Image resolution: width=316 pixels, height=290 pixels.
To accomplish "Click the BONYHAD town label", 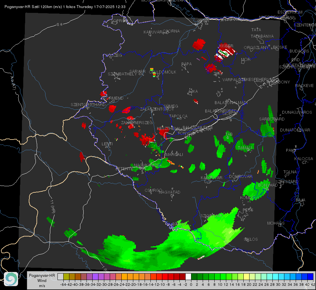I will point(268,185).
